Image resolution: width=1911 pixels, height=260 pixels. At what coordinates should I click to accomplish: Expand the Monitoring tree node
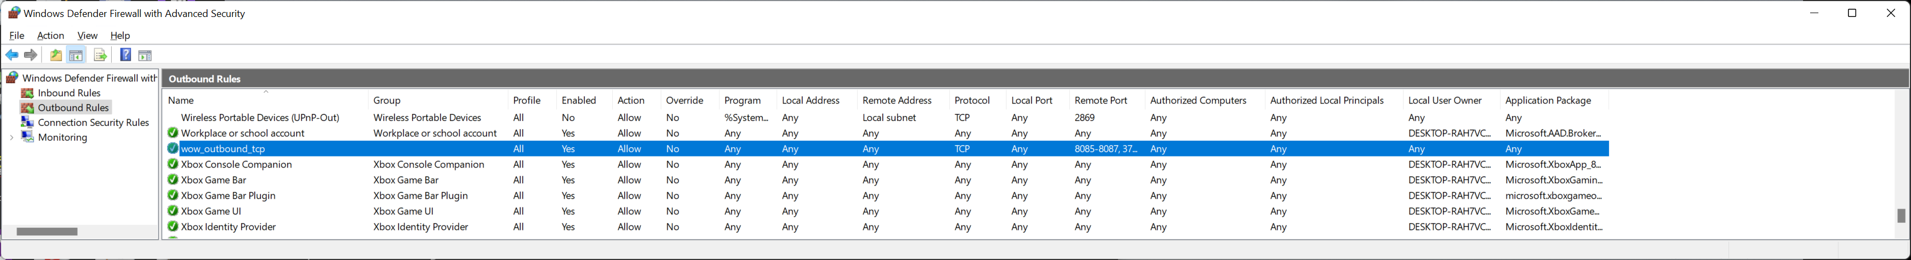(12, 138)
